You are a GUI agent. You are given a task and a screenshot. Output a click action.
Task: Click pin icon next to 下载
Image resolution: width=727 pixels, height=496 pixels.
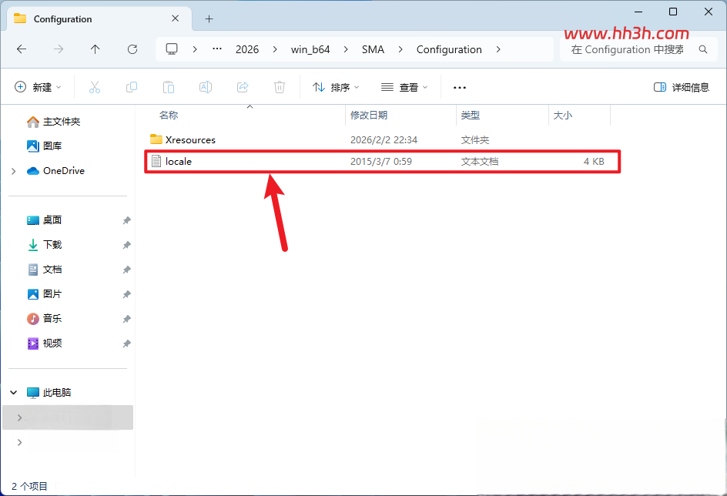tap(126, 245)
